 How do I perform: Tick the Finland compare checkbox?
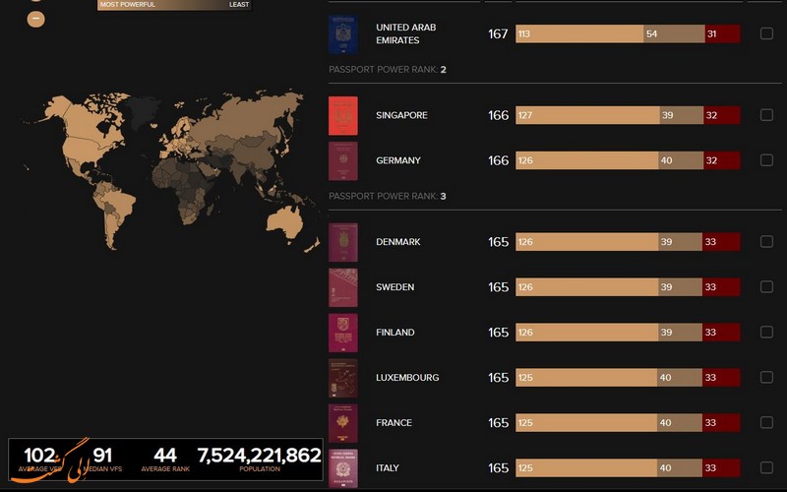766,332
